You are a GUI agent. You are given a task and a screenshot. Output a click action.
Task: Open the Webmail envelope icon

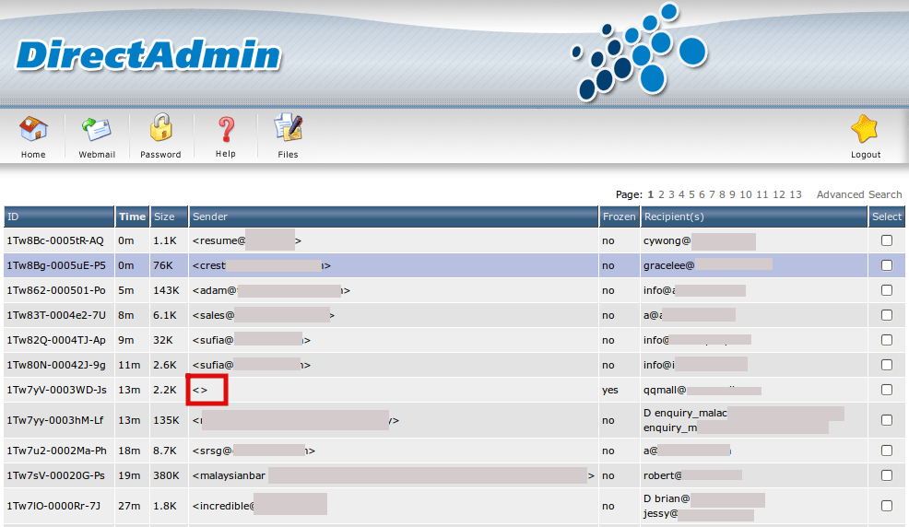(96, 129)
